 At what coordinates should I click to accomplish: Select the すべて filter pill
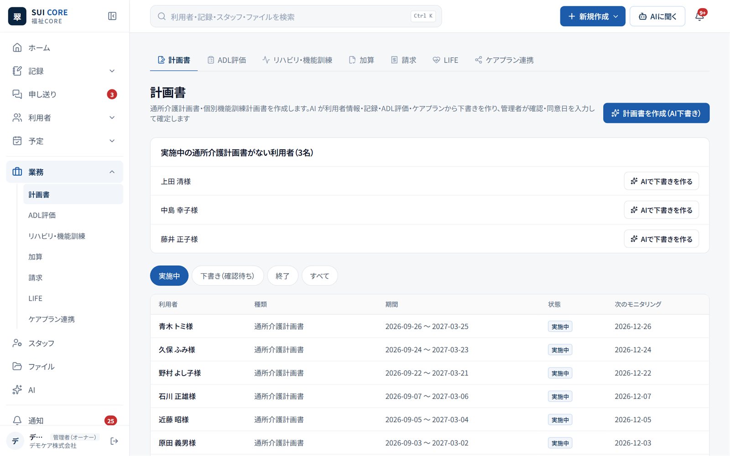point(320,276)
